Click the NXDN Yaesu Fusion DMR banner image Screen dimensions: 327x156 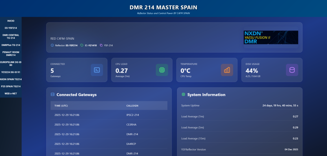271,37
